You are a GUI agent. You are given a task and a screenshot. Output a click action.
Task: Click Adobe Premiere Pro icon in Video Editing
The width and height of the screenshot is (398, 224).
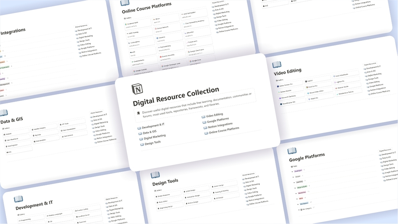pos(278,86)
